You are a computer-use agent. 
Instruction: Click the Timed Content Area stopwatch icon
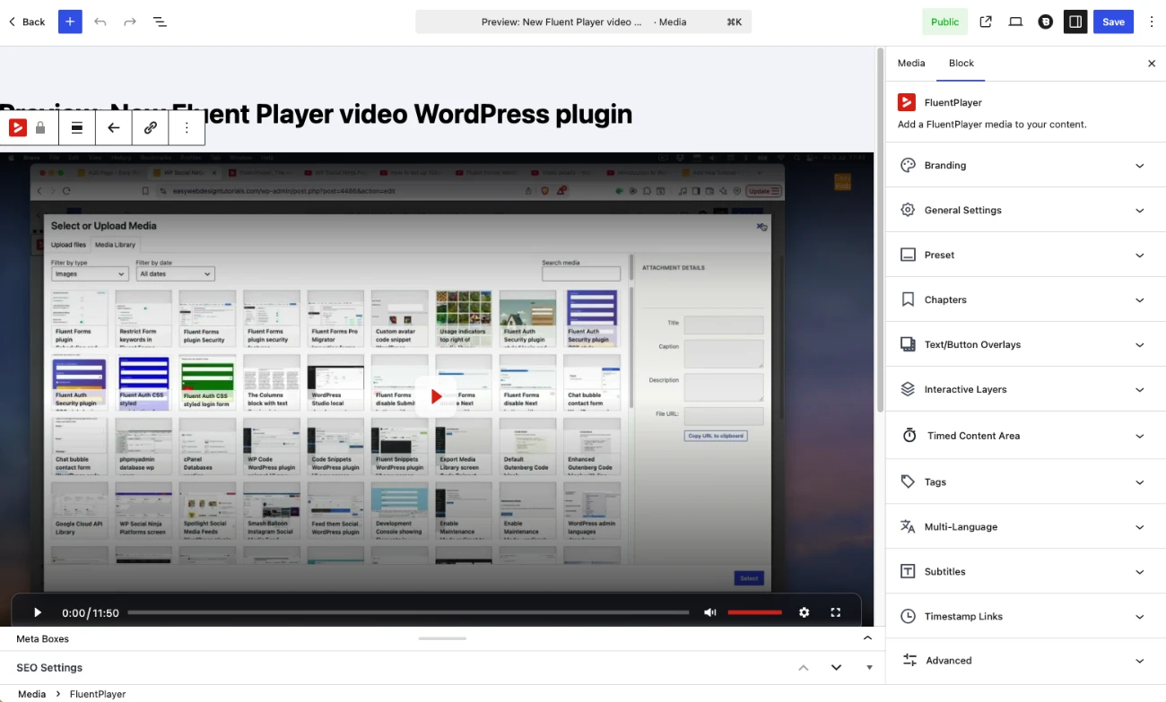point(909,436)
